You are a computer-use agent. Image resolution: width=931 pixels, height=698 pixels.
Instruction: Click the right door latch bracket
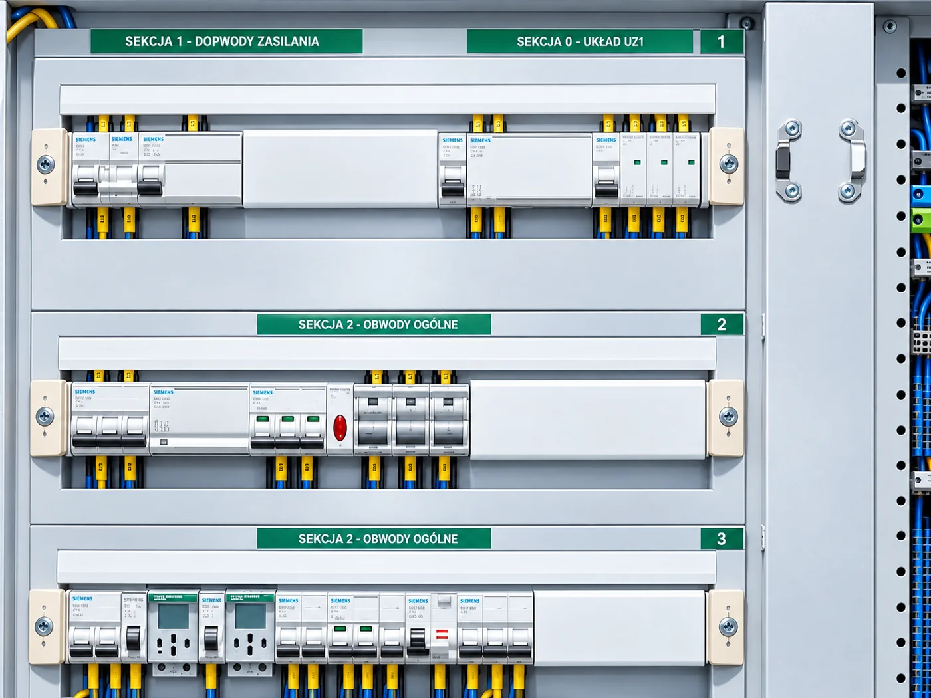coord(852,160)
